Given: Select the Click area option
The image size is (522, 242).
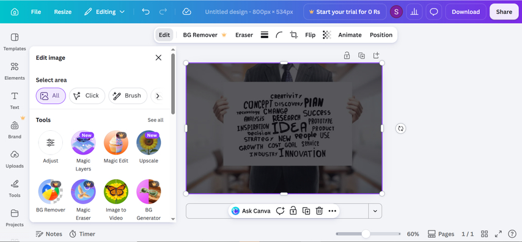Looking at the screenshot, I should [87, 96].
